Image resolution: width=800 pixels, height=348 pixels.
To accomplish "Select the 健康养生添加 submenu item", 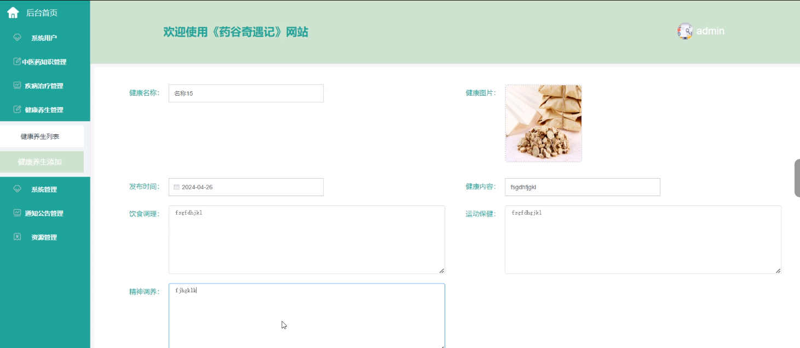I will pyautogui.click(x=42, y=162).
